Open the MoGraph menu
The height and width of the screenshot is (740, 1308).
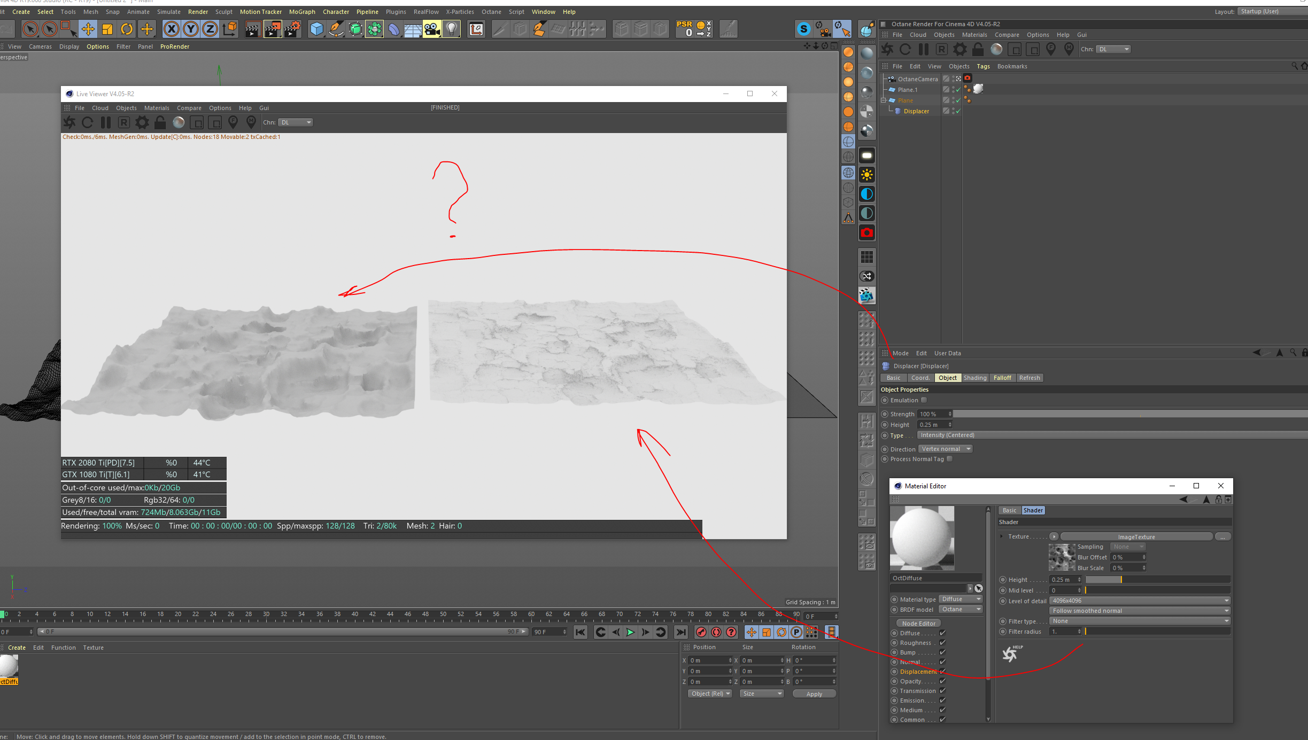[302, 11]
